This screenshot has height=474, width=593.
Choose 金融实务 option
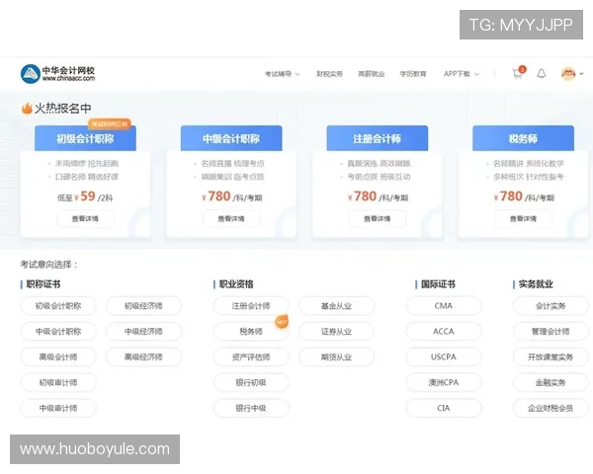(551, 382)
